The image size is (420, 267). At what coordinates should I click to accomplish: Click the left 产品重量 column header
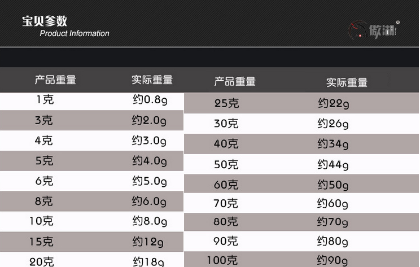click(x=55, y=80)
